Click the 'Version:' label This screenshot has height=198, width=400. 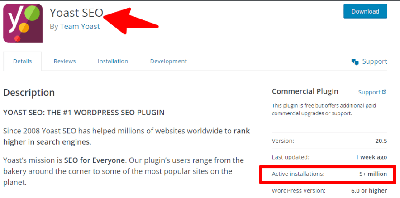tap(283, 141)
